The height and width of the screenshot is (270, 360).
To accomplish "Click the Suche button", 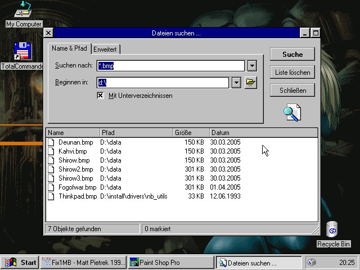I will (292, 55).
